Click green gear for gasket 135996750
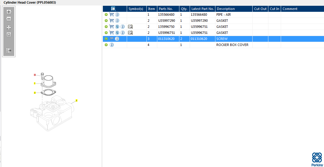The image size is (324, 167). (106, 27)
